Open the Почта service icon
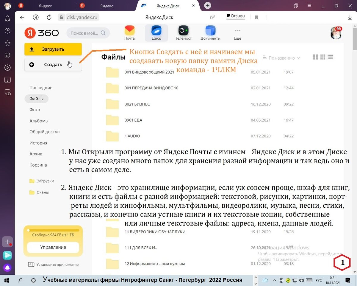Screen dimensions: 357x286 tap(129, 33)
